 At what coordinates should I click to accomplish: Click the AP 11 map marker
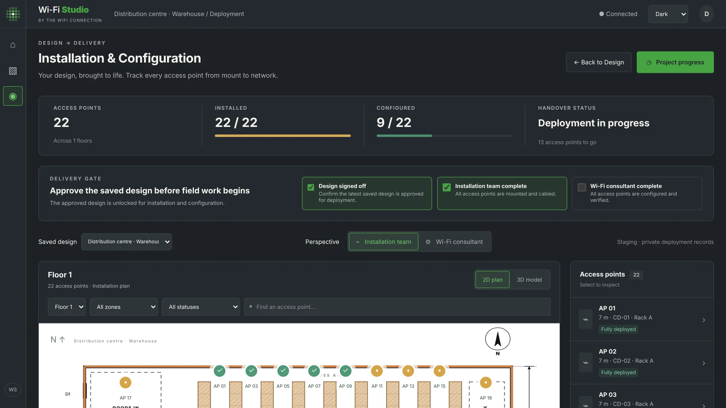[377, 371]
